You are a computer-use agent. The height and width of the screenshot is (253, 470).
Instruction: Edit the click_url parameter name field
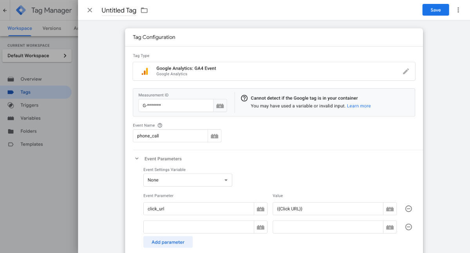click(199, 209)
